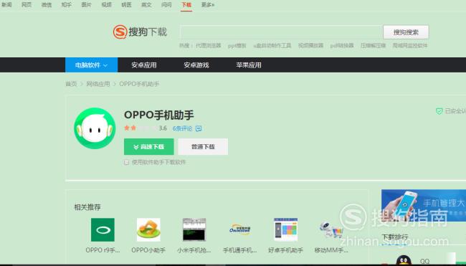466x266 pixels.
Task: Go to 问问 in the top navigation
Action: [x=166, y=5]
